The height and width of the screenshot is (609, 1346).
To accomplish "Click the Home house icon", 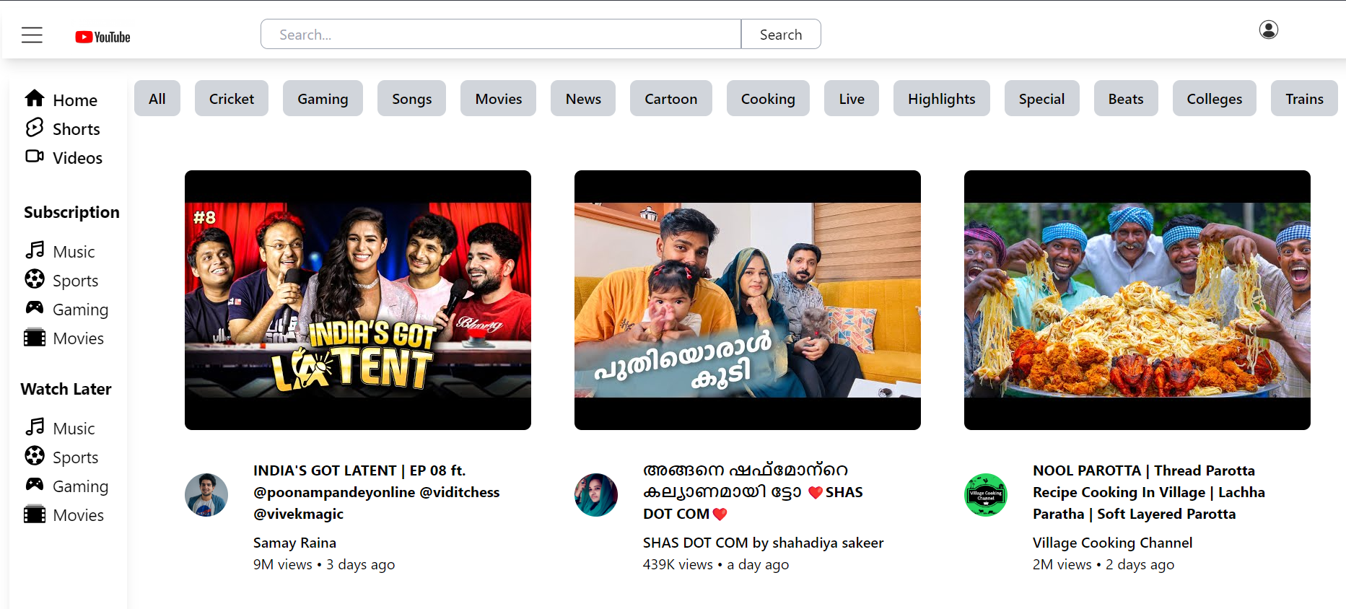I will pos(35,98).
